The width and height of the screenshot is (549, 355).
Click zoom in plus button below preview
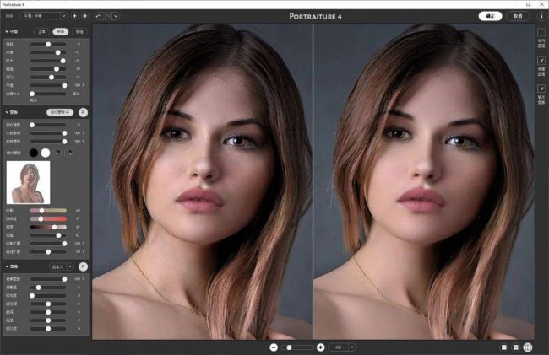point(320,347)
